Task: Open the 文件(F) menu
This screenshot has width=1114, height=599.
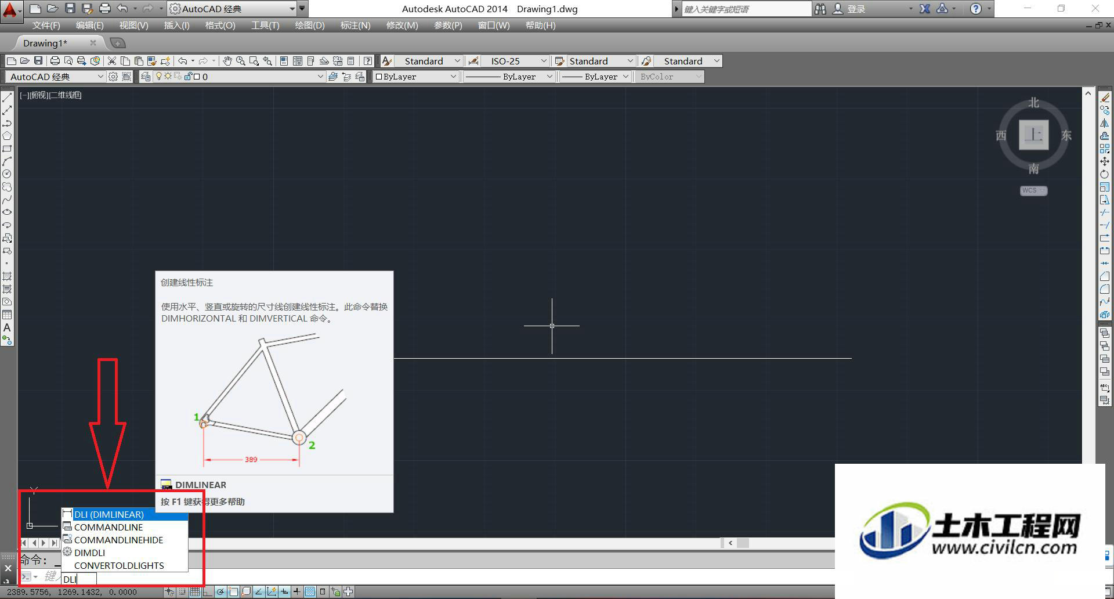Action: click(x=46, y=26)
